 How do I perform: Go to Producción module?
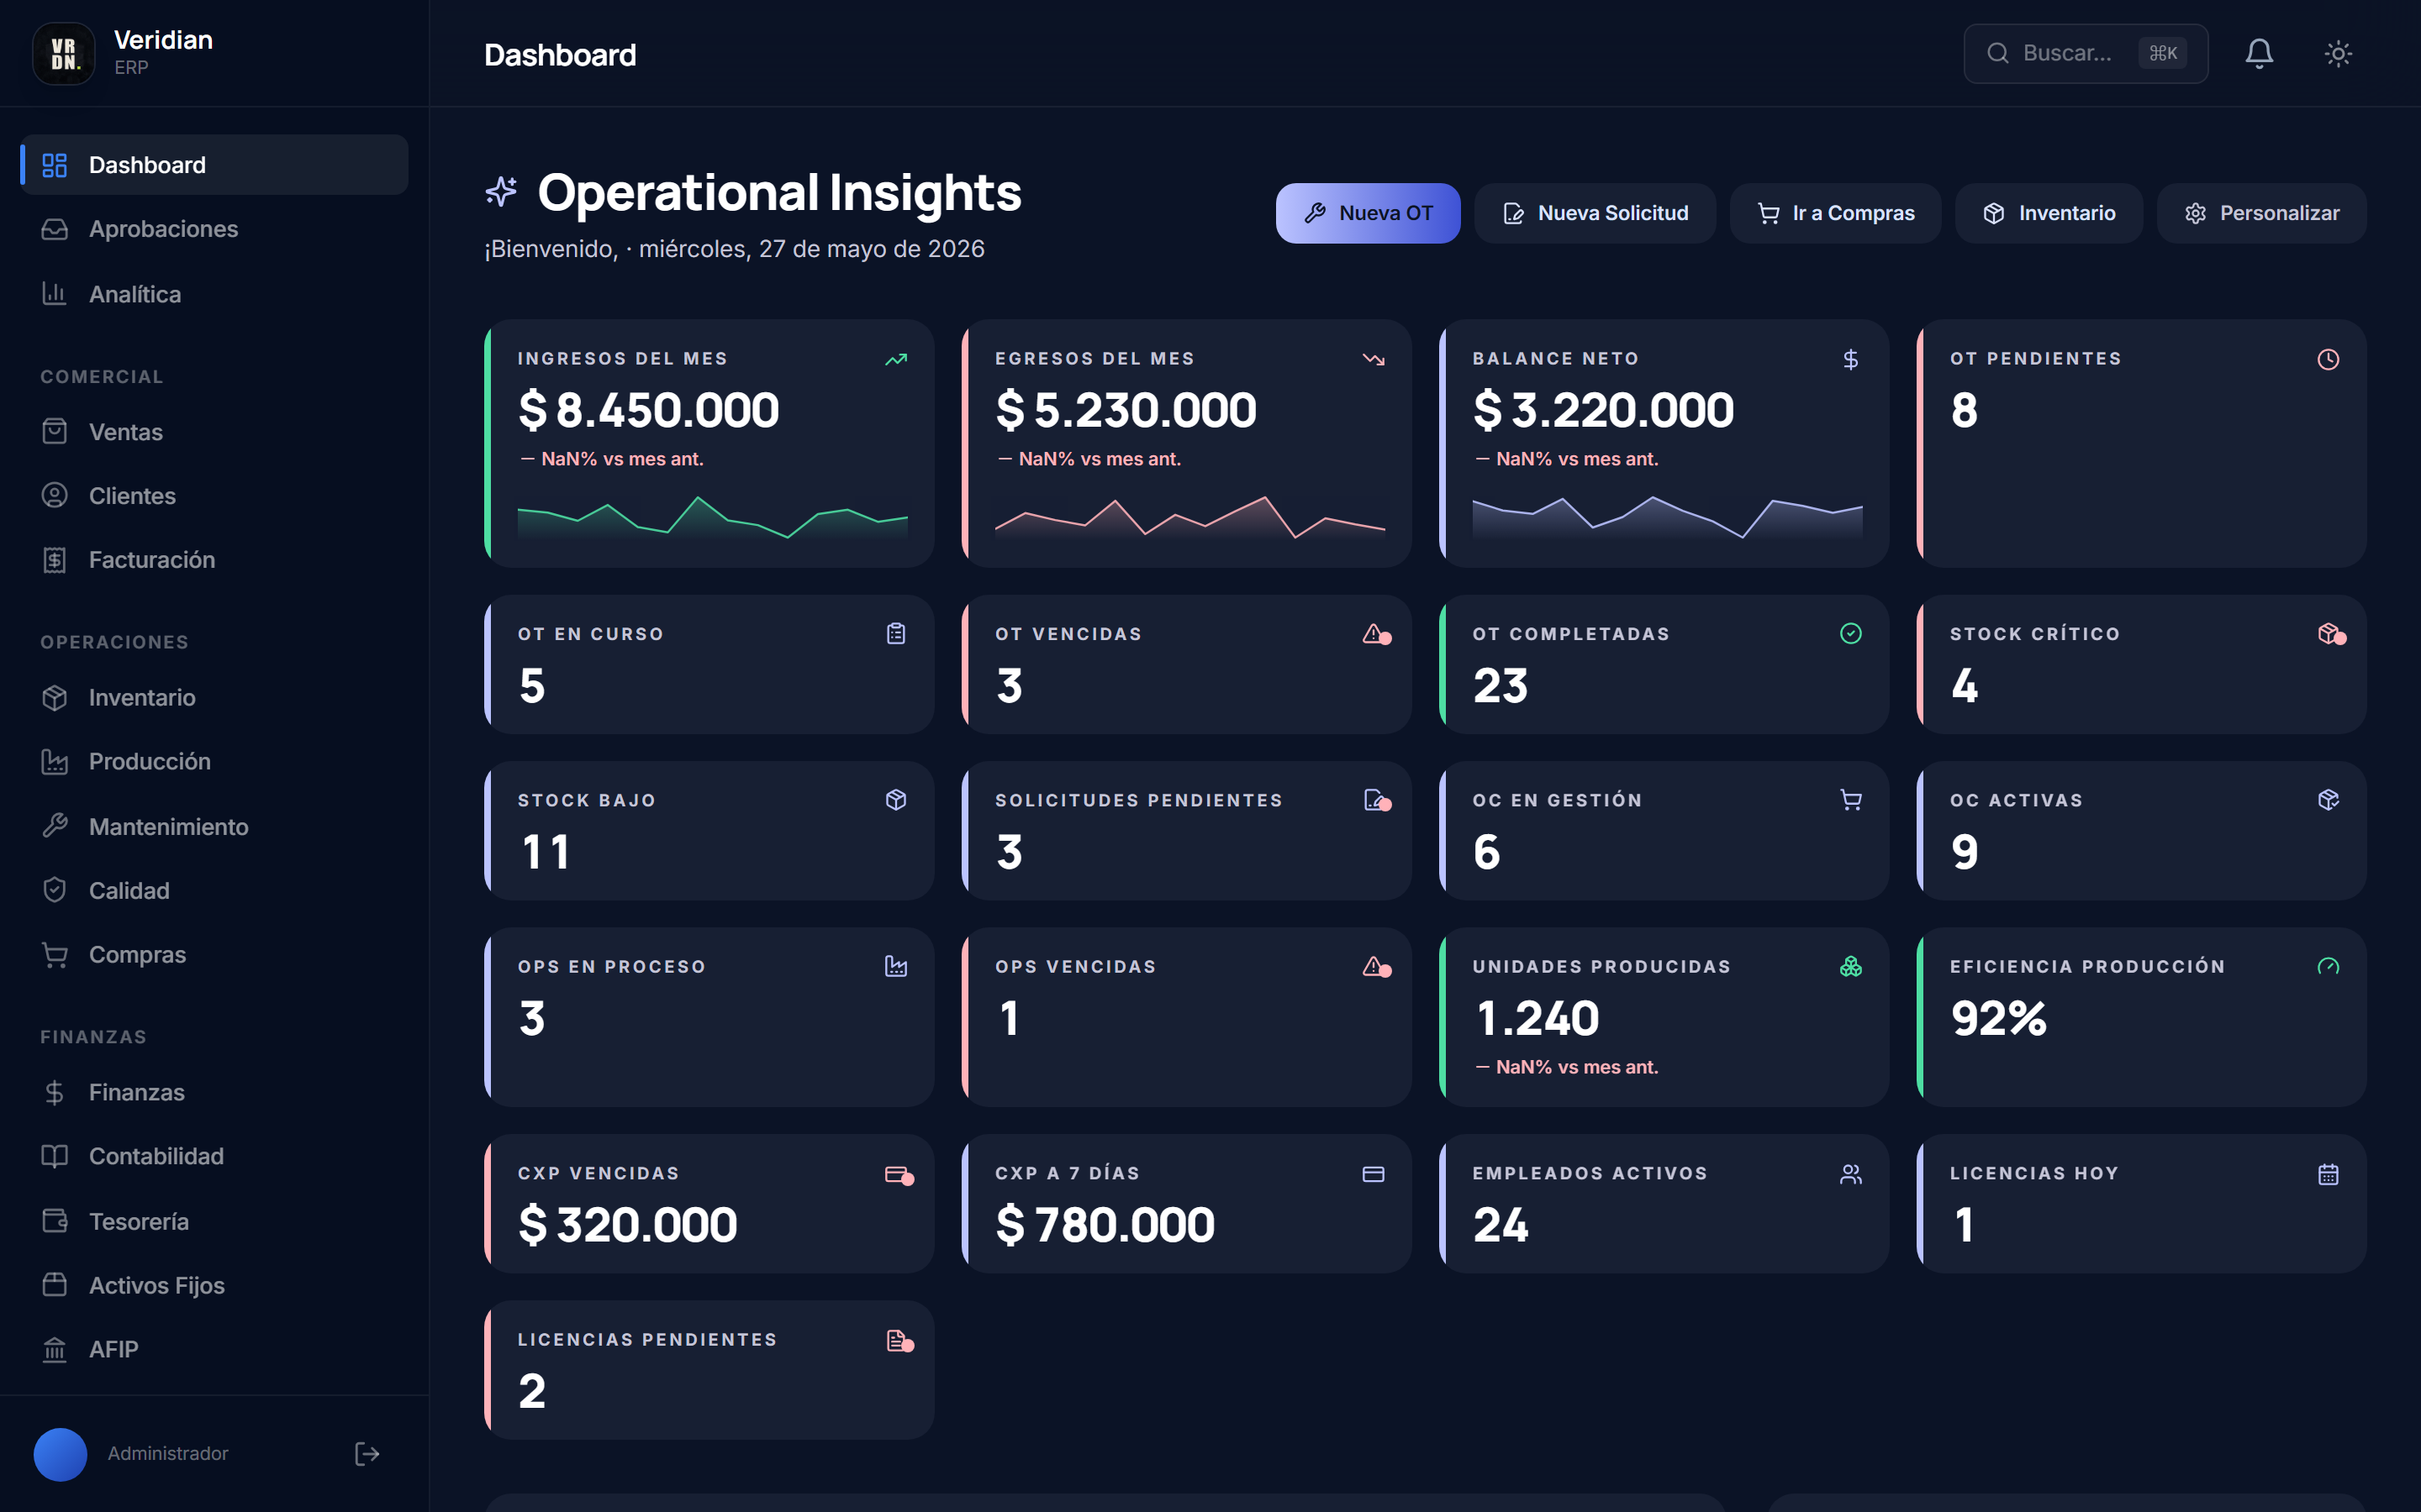click(214, 761)
